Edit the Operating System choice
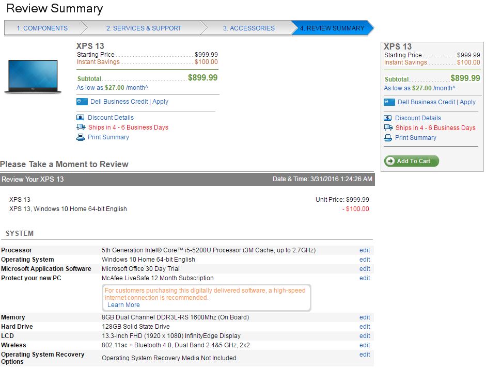 click(x=365, y=260)
